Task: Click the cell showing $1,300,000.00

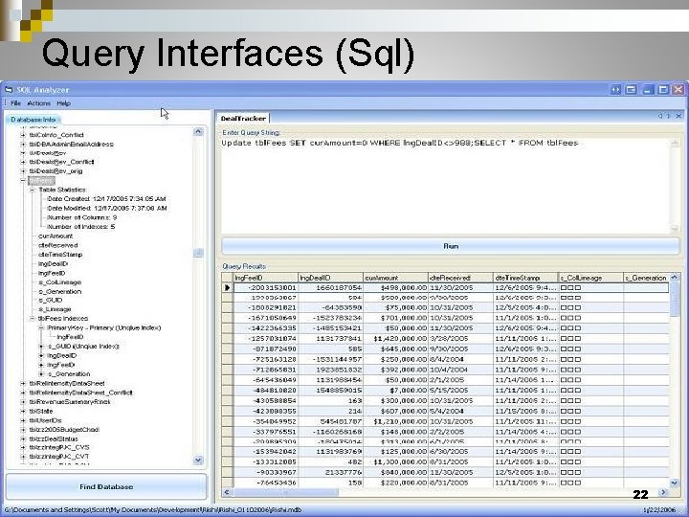Action: [x=395, y=462]
